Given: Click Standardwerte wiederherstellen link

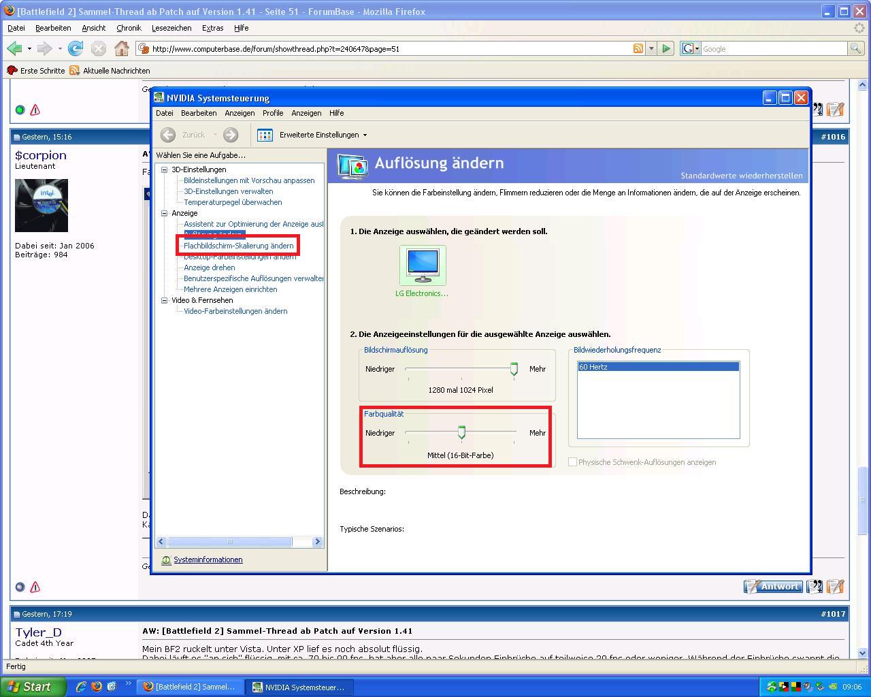Looking at the screenshot, I should point(742,176).
